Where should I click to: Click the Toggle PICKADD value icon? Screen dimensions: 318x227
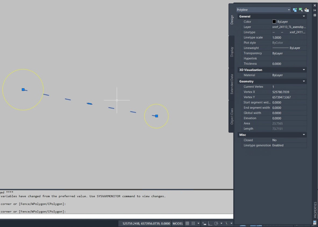coord(295,10)
